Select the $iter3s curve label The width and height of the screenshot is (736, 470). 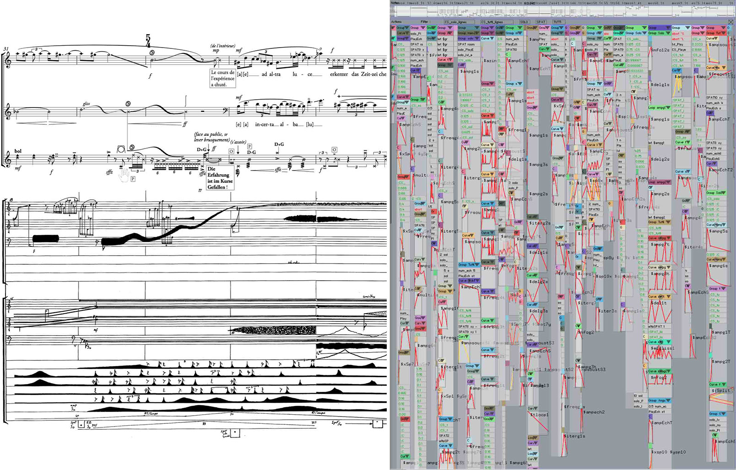click(607, 311)
